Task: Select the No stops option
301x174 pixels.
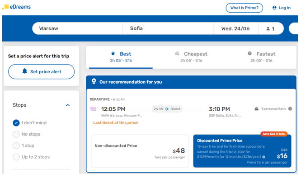Action: pyautogui.click(x=16, y=134)
